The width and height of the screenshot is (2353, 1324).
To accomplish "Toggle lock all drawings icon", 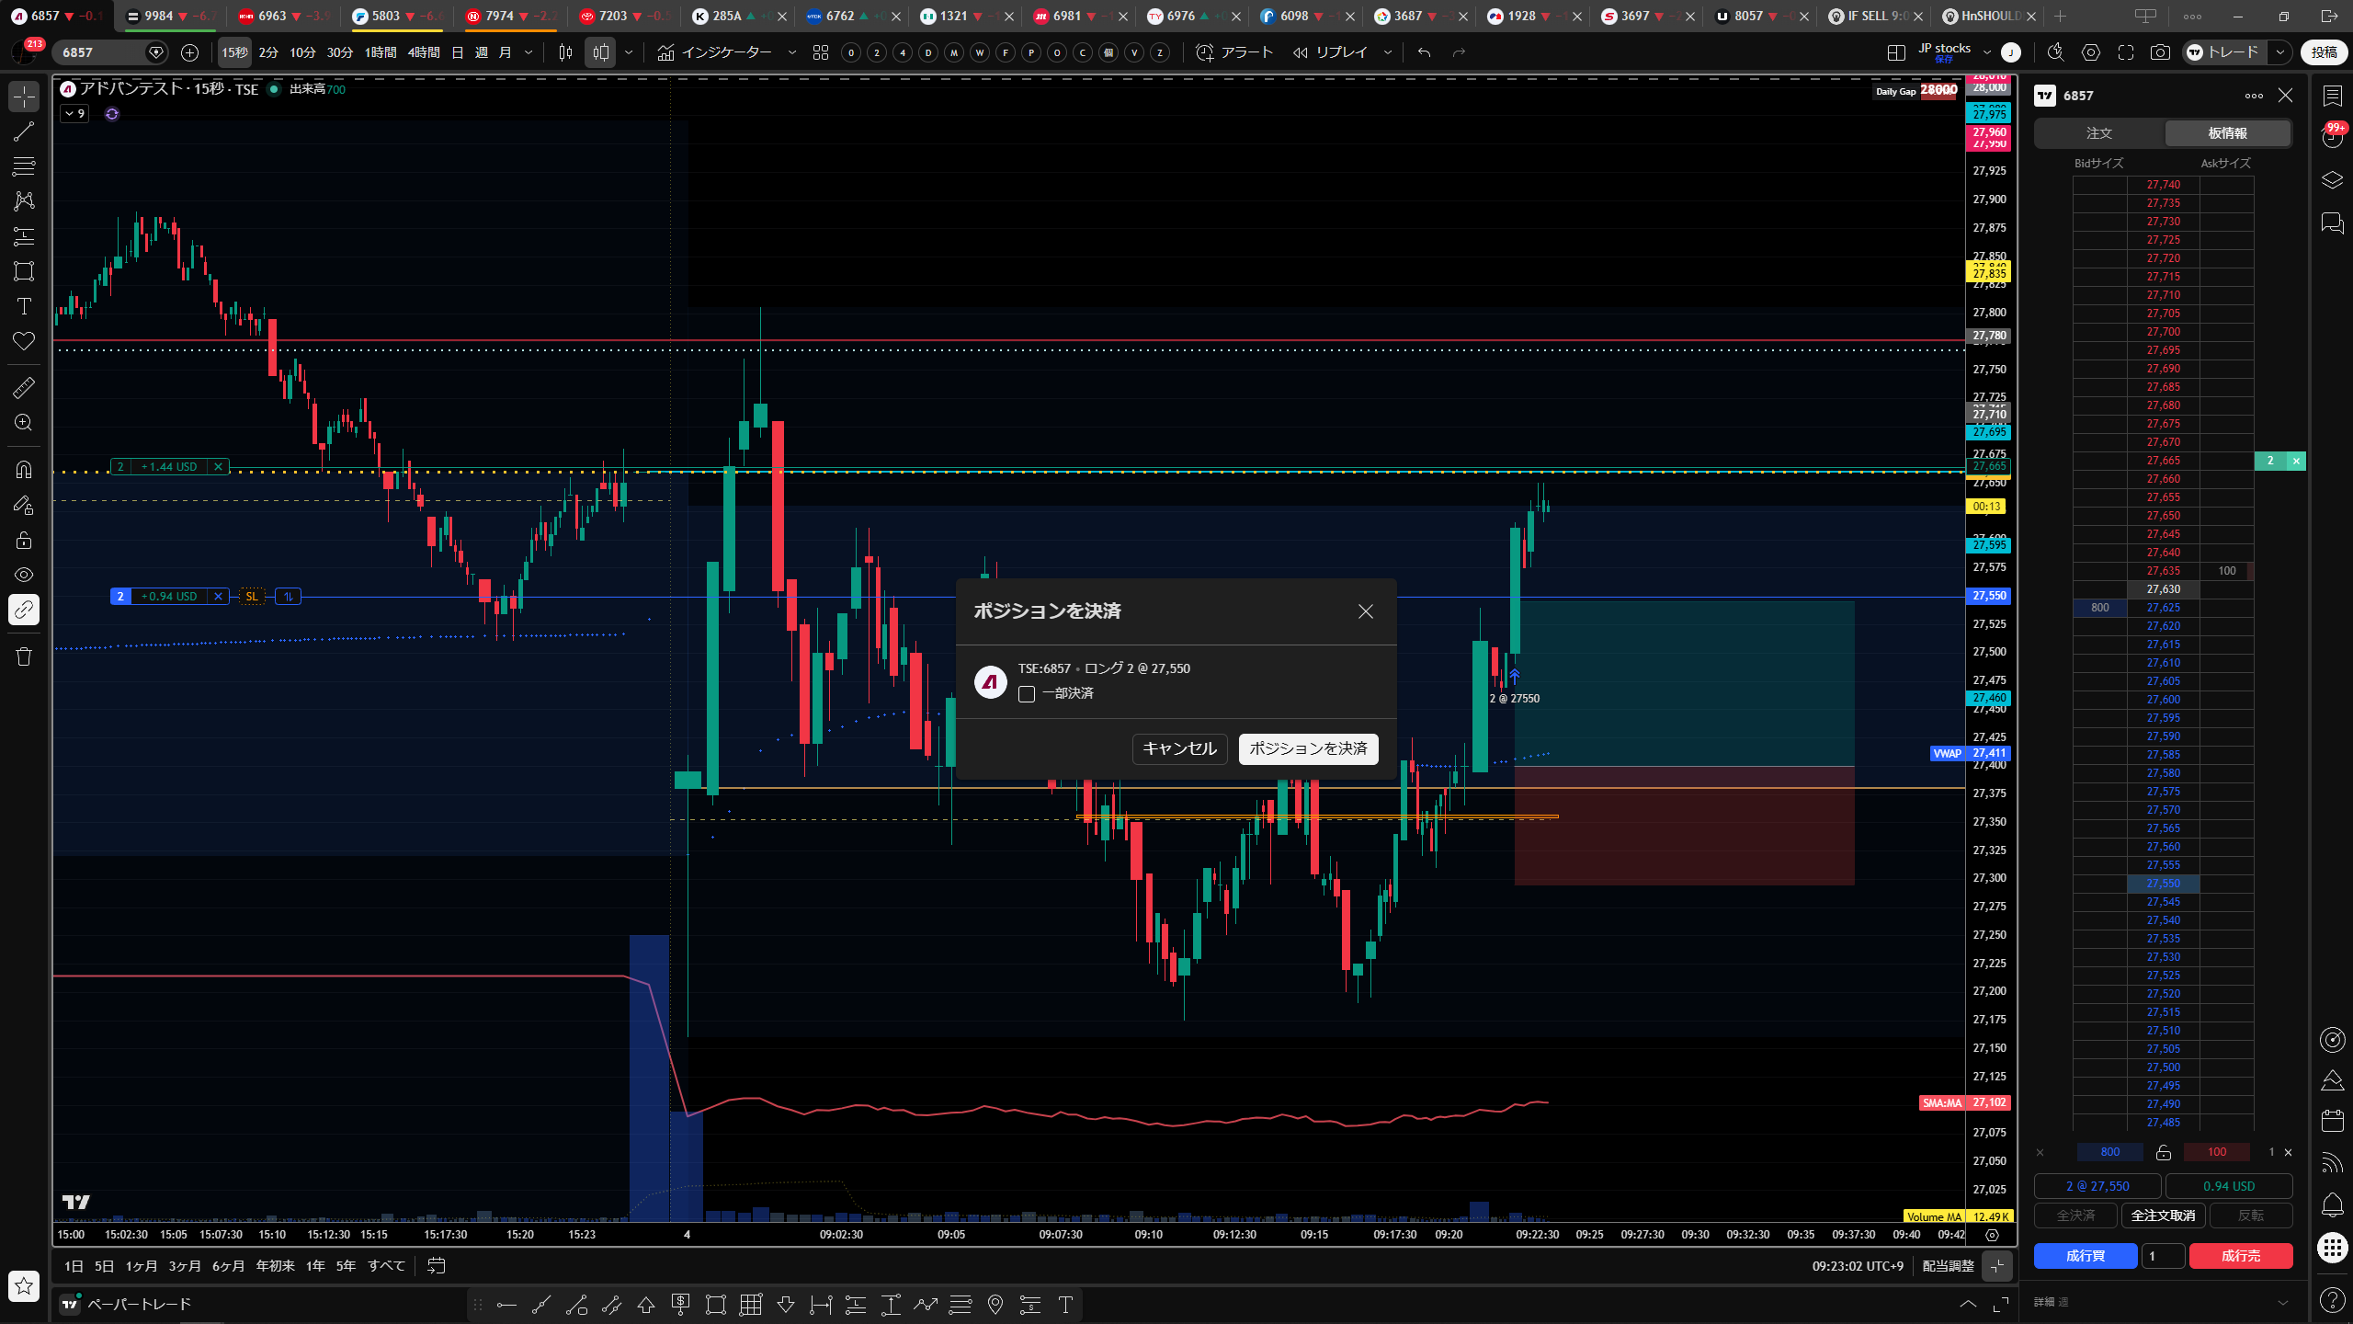I will pyautogui.click(x=24, y=540).
